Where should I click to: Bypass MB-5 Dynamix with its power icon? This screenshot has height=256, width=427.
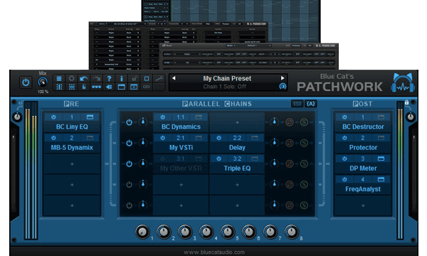coord(53,138)
